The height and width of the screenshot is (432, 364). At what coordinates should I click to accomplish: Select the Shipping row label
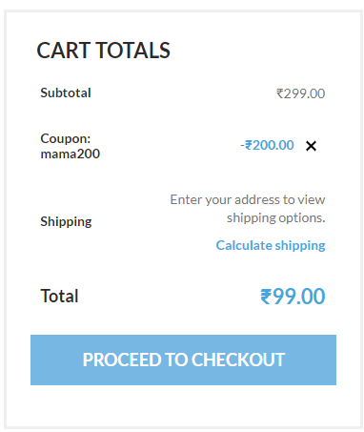pyautogui.click(x=66, y=221)
